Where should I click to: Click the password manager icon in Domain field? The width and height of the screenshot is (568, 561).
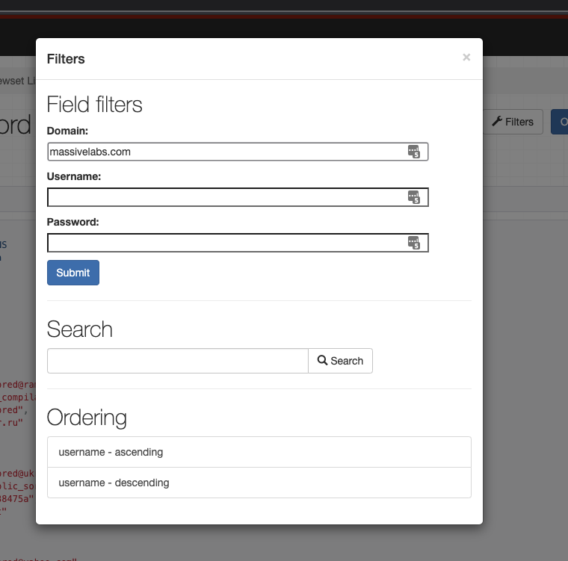tap(414, 152)
